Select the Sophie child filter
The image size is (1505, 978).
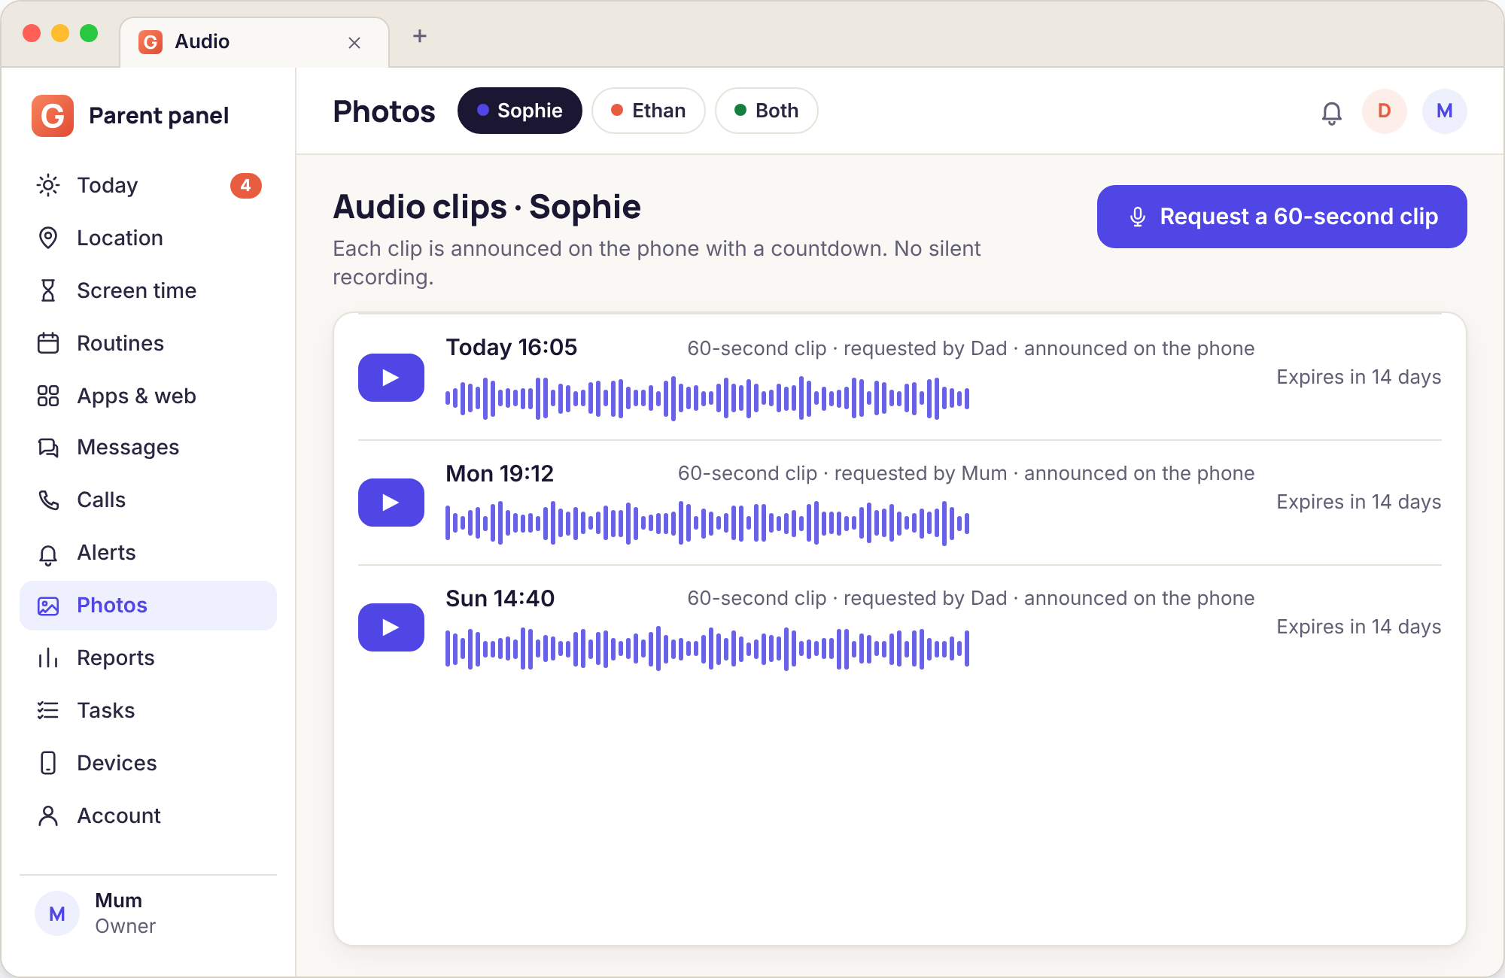point(520,111)
